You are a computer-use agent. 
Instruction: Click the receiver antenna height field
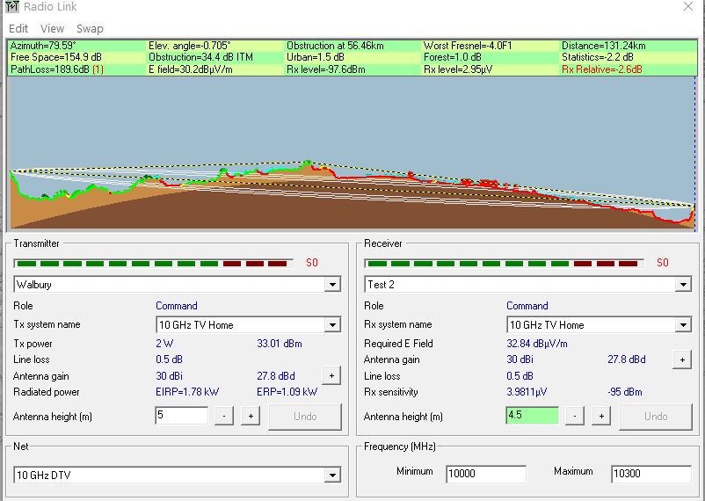(532, 416)
